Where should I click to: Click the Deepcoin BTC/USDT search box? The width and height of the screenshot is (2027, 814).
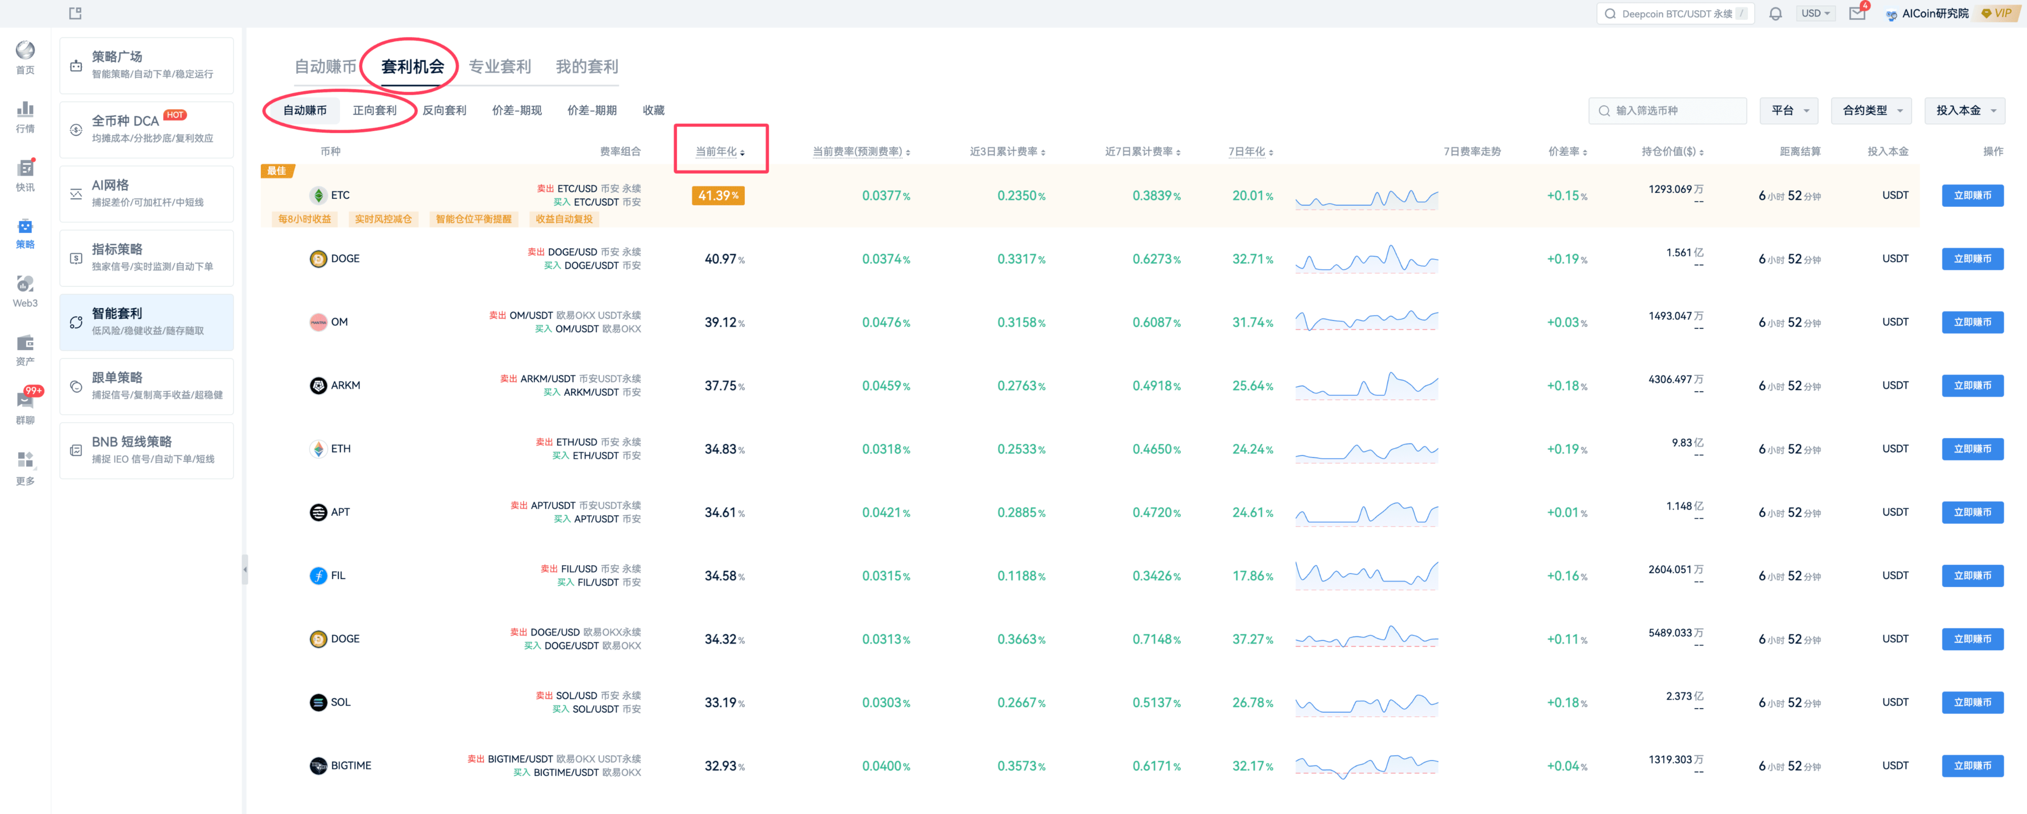[x=1675, y=13]
